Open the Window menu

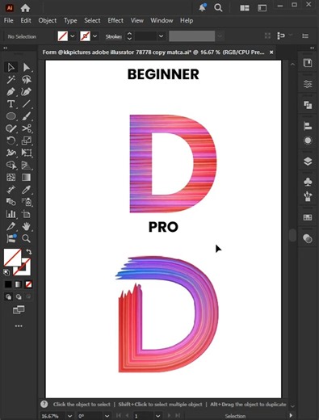coord(162,20)
